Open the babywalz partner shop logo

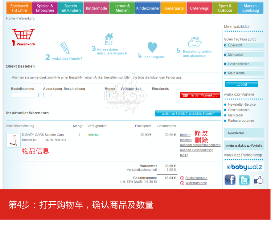coord(244,167)
